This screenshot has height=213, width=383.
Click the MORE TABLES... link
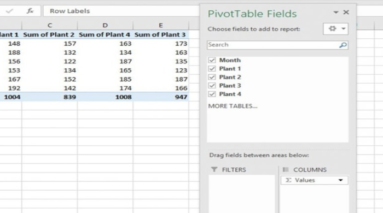click(x=233, y=106)
